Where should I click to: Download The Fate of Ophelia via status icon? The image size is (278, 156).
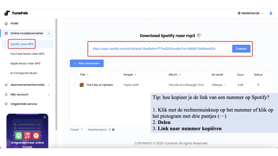click(258, 85)
